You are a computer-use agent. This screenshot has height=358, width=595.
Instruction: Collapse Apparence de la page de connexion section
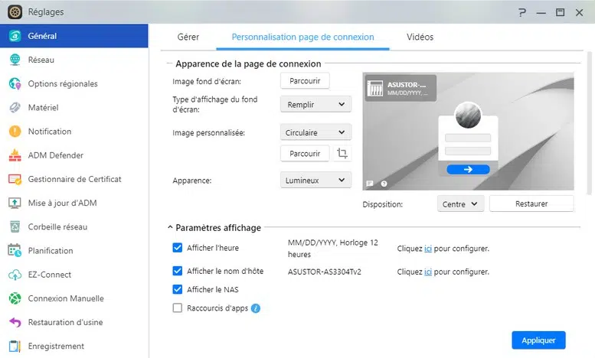[170, 63]
